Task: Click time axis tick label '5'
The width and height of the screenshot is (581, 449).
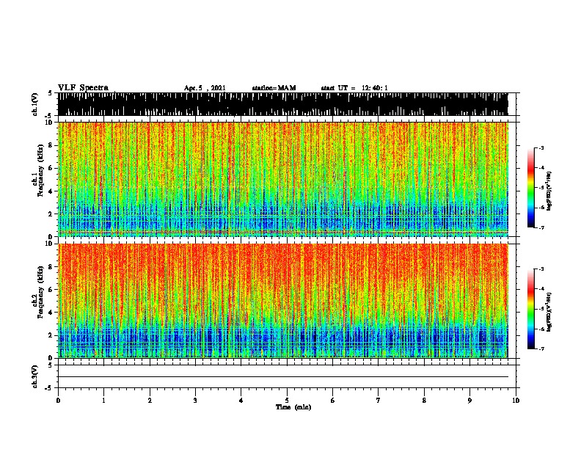Action: coord(287,401)
